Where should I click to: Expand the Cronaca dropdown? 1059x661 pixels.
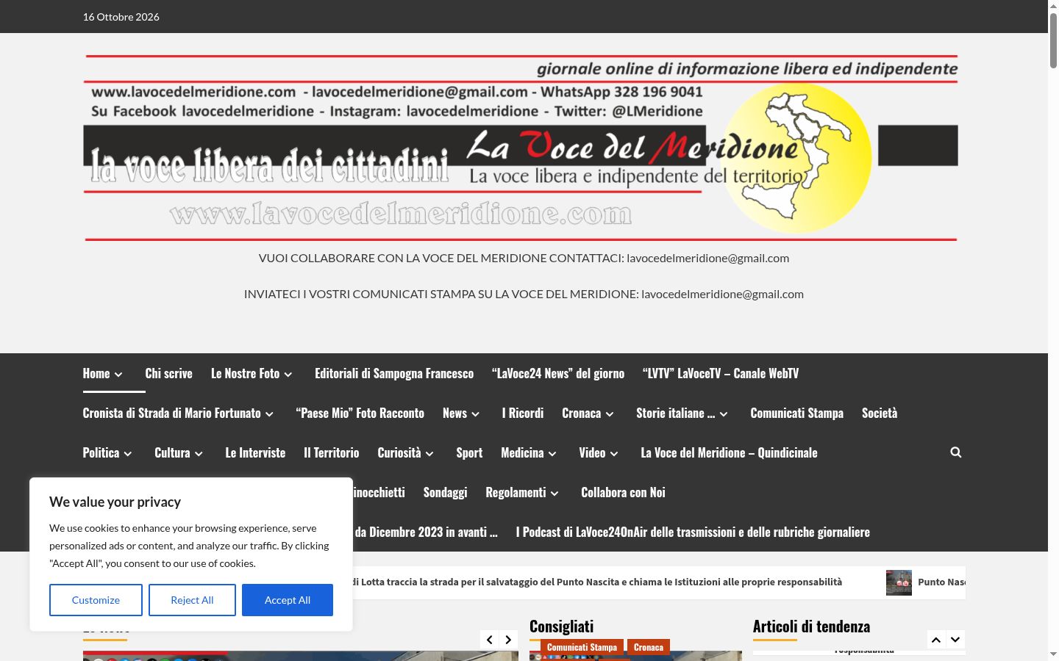[x=610, y=414]
